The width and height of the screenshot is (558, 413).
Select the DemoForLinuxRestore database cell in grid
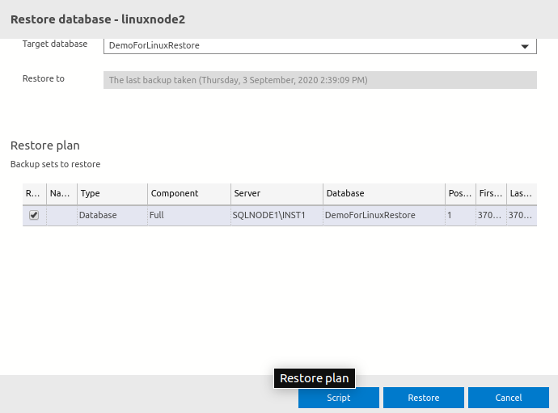[383, 215]
